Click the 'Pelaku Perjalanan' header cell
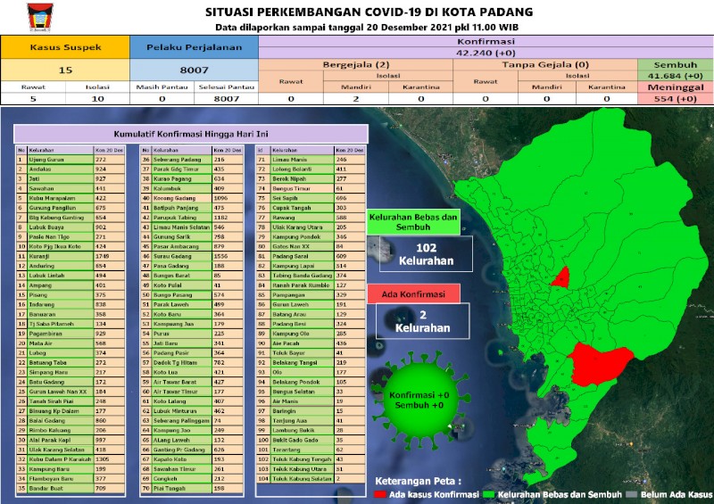 click(195, 47)
